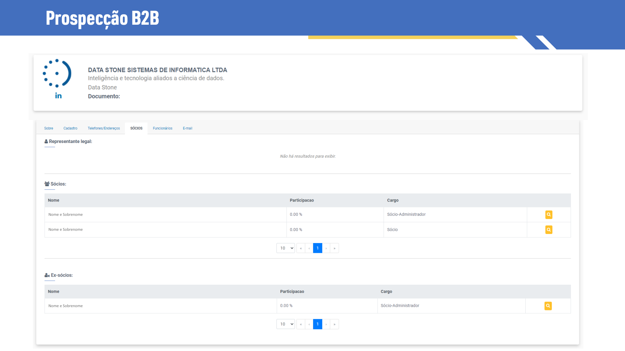
Task: Open page size dropdown under Ex-sócios table
Action: 285,324
